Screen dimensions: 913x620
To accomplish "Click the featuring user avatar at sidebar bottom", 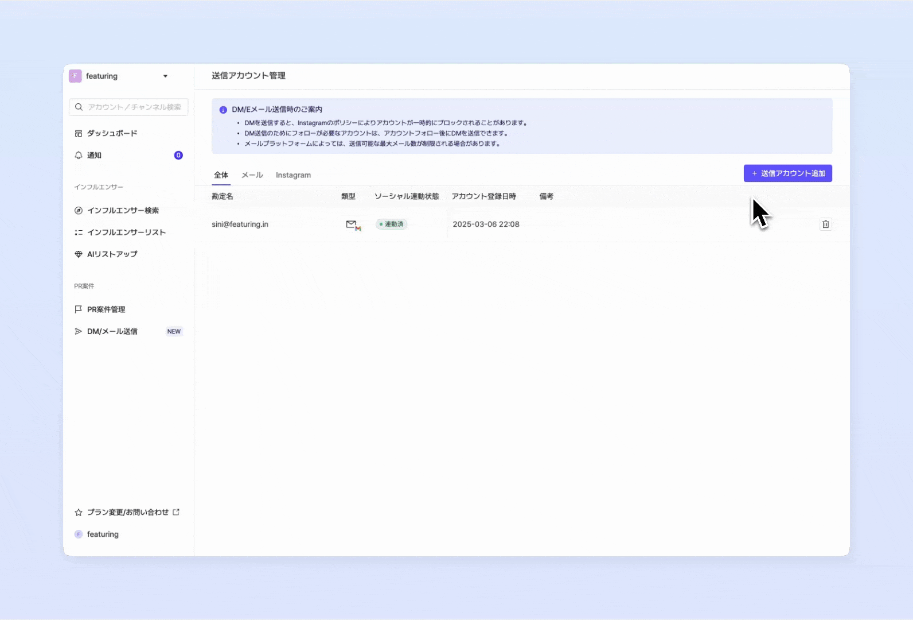I will coord(79,534).
